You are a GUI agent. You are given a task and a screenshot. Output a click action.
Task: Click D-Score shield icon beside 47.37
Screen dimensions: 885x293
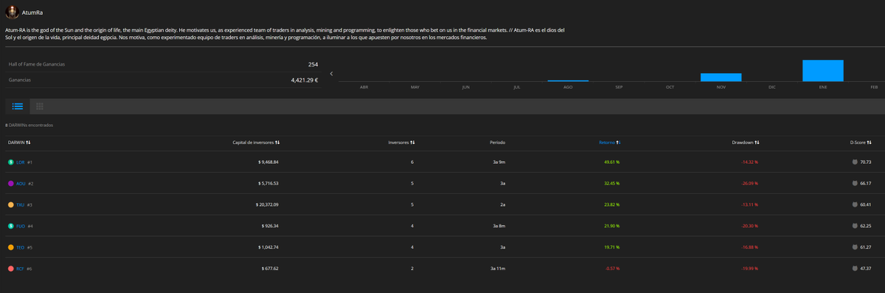(x=854, y=269)
